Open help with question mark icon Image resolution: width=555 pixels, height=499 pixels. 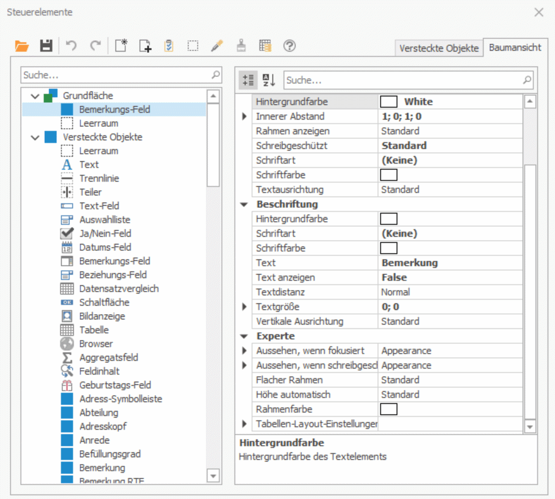coord(289,46)
